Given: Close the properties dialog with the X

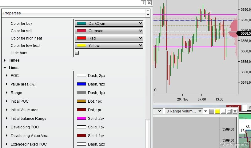Looking at the screenshot, I should [149, 3].
